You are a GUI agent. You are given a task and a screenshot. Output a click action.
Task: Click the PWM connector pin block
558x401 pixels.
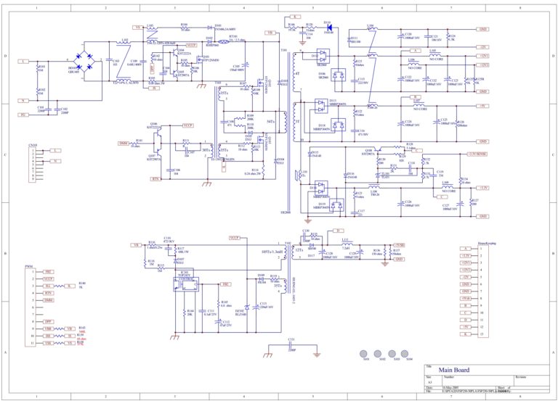(x=30, y=307)
